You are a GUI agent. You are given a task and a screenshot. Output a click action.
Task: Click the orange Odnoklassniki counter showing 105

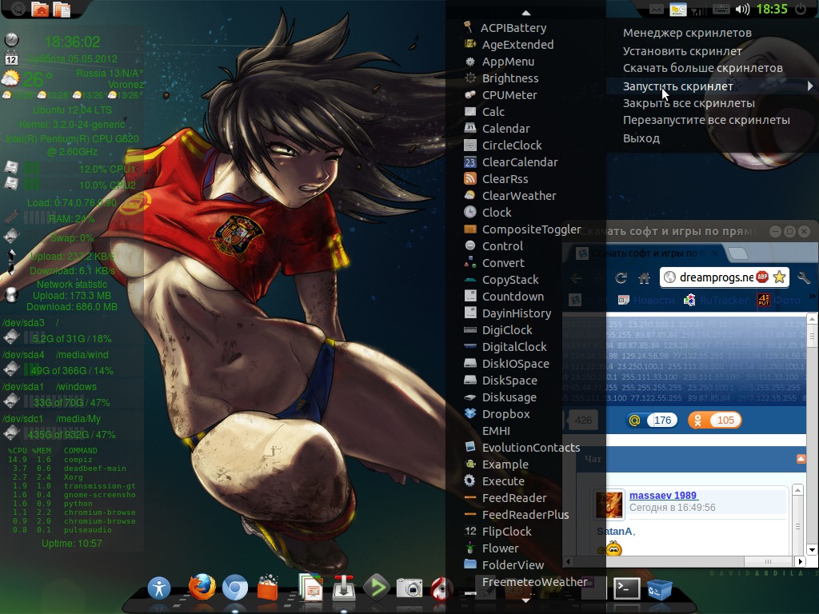point(714,421)
